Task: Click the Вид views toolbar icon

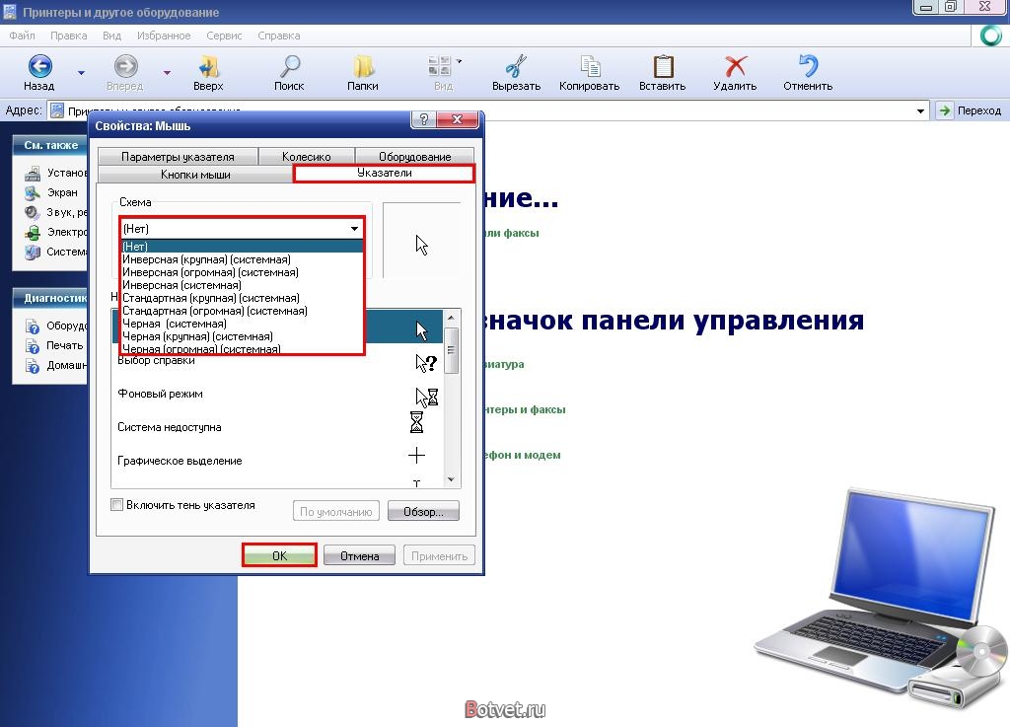Action: [440, 66]
